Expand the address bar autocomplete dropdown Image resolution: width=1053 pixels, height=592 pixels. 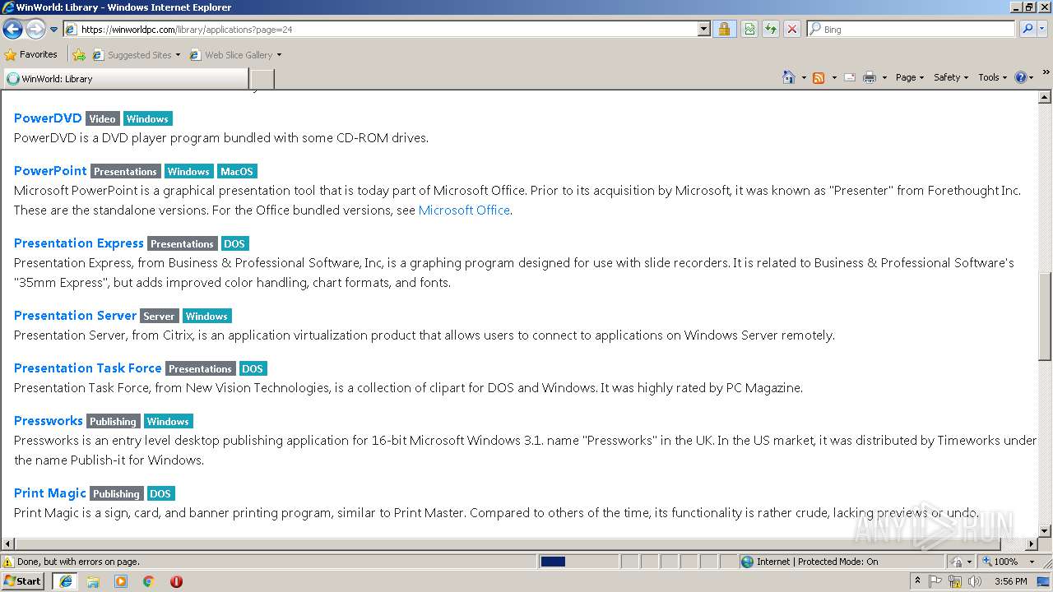703,30
